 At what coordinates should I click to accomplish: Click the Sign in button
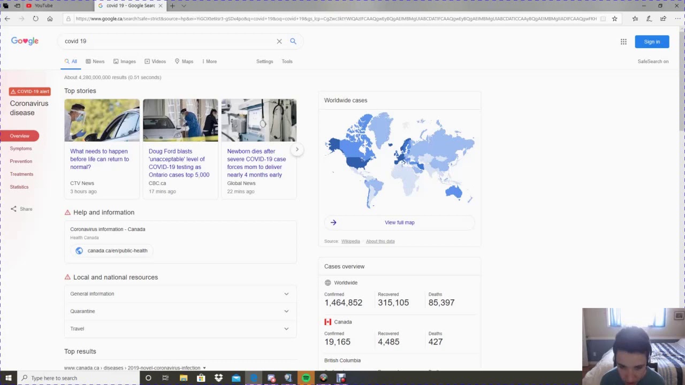coord(652,42)
